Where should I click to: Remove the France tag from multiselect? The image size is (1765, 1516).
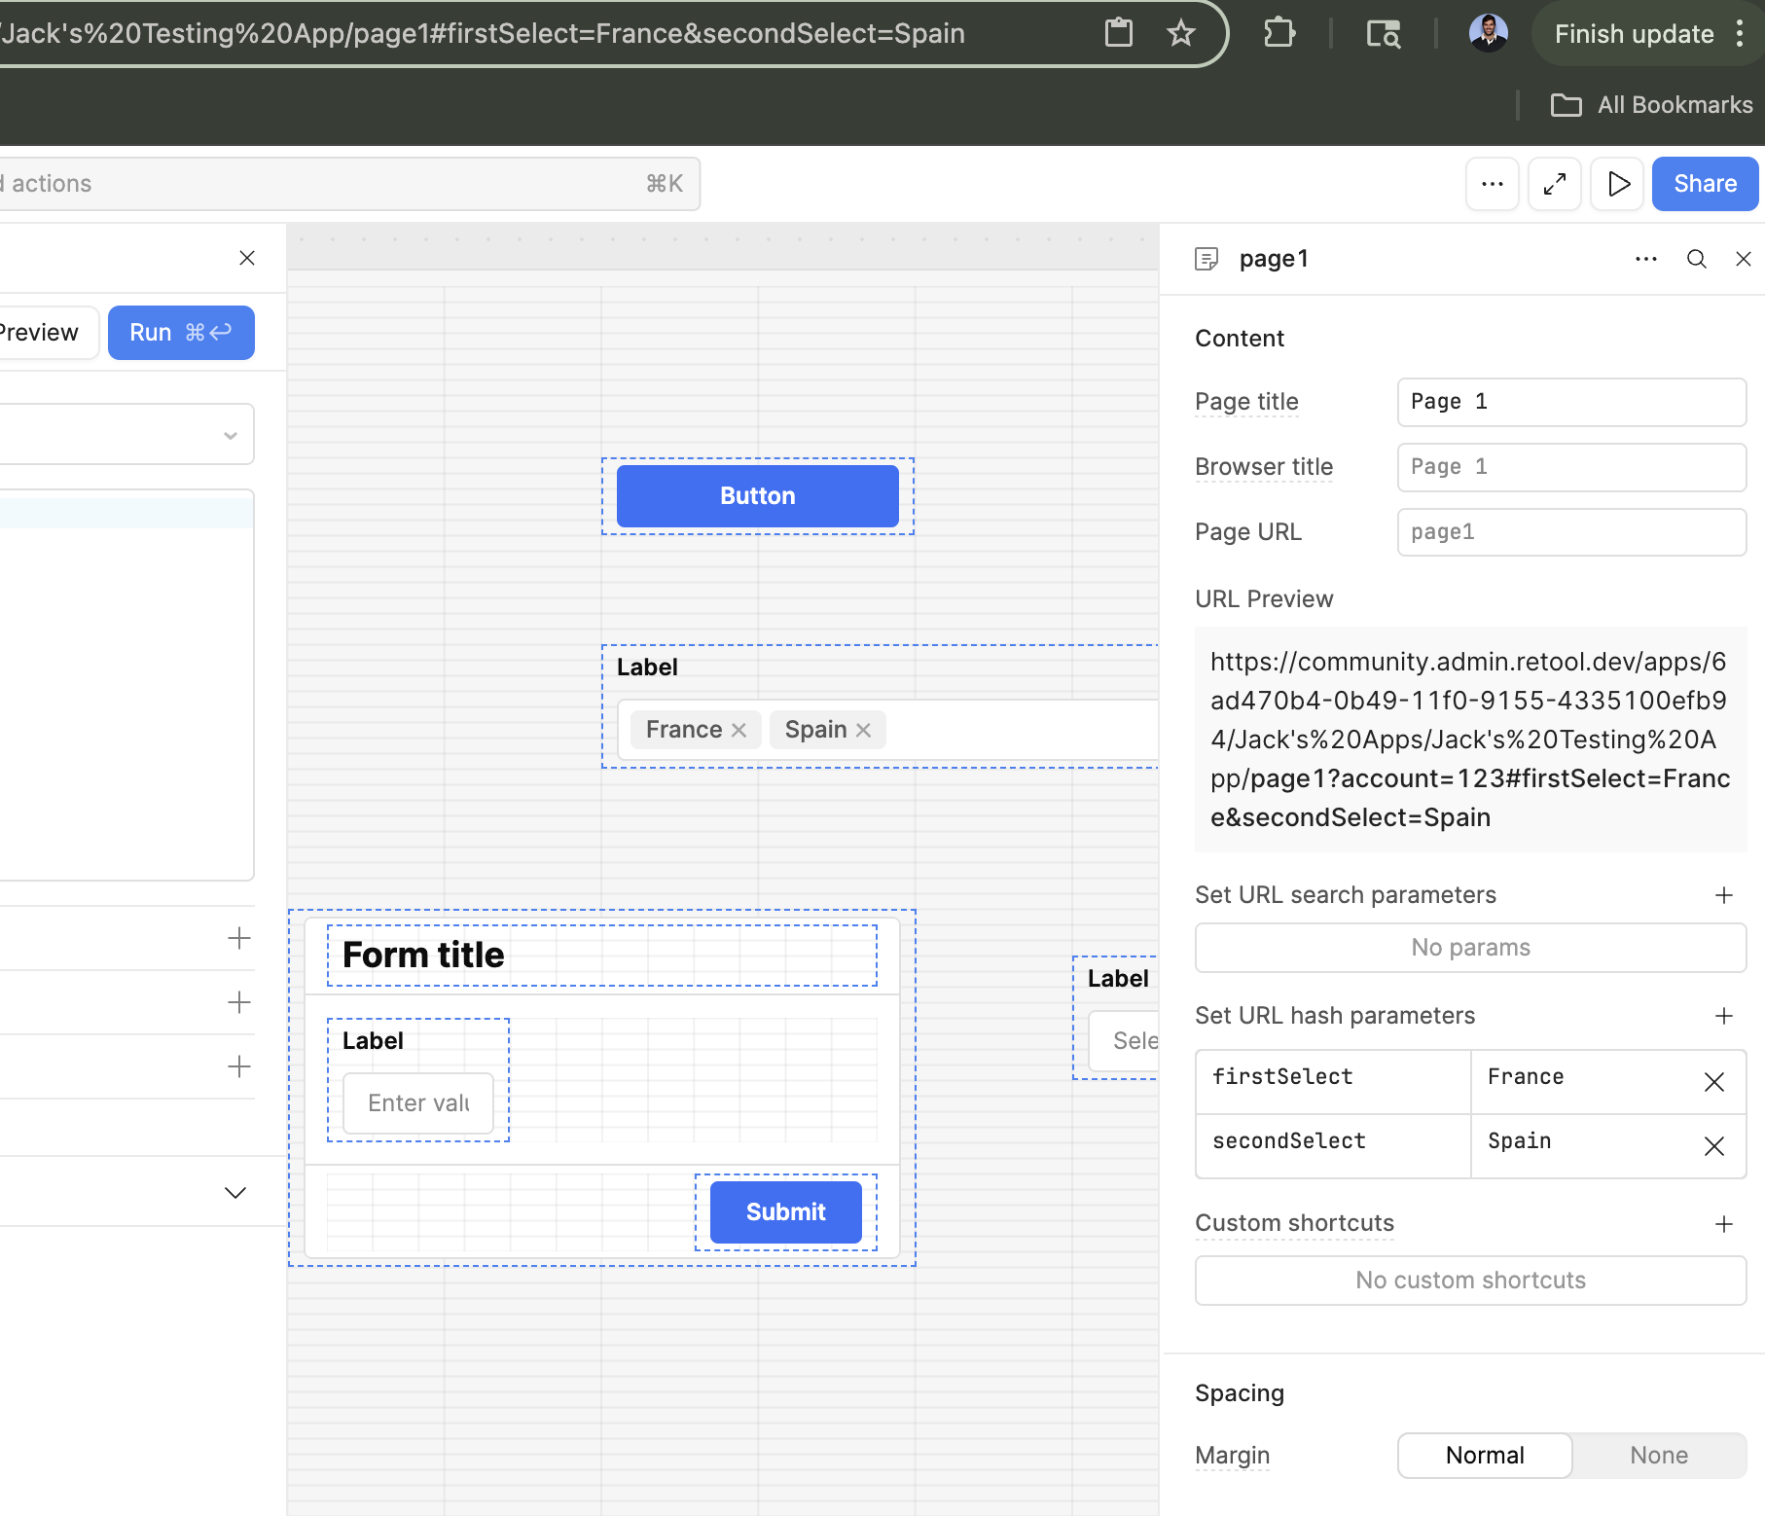point(738,730)
